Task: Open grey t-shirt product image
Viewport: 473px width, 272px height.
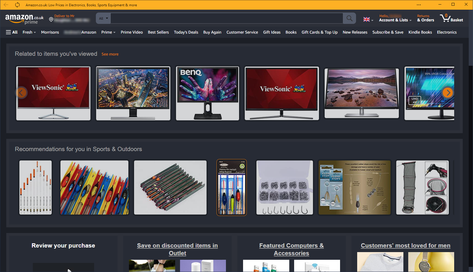Action: [x=380, y=262]
